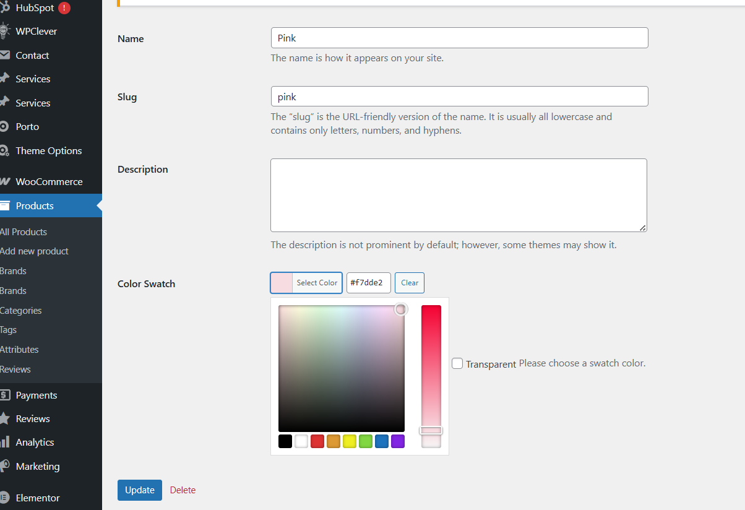Go to All Products submenu
Viewport: 745px width, 510px height.
24,231
